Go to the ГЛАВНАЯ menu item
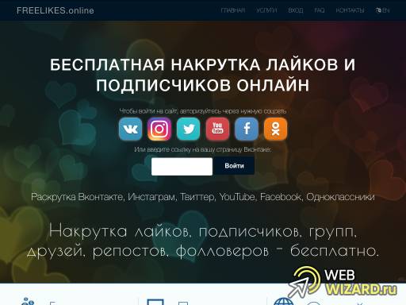The width and height of the screenshot is (406, 305). click(x=233, y=10)
